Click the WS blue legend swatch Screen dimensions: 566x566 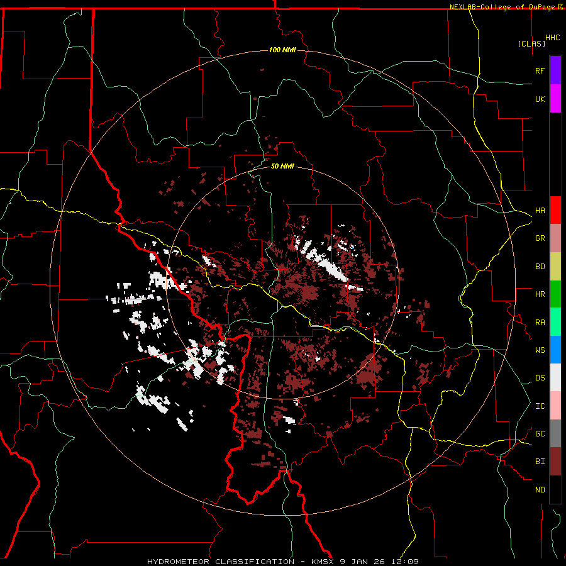555,350
